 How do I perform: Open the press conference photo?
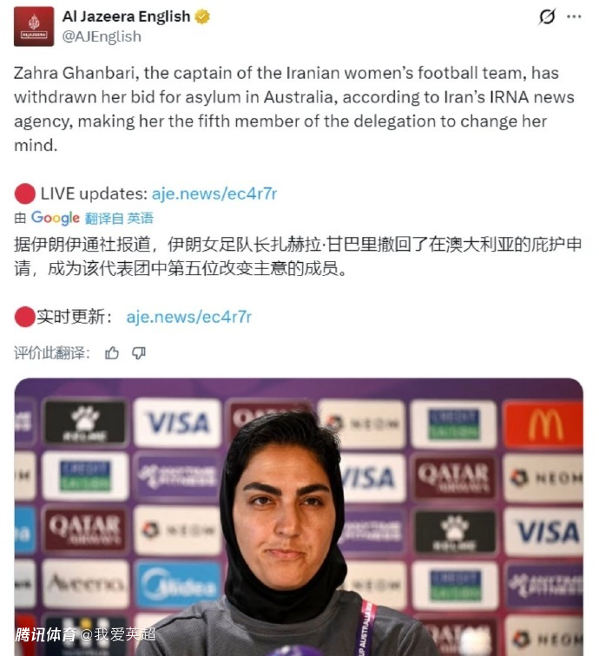[299, 516]
